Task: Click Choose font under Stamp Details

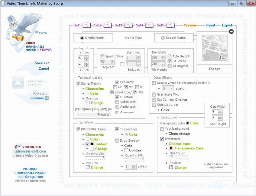Action: [94, 89]
